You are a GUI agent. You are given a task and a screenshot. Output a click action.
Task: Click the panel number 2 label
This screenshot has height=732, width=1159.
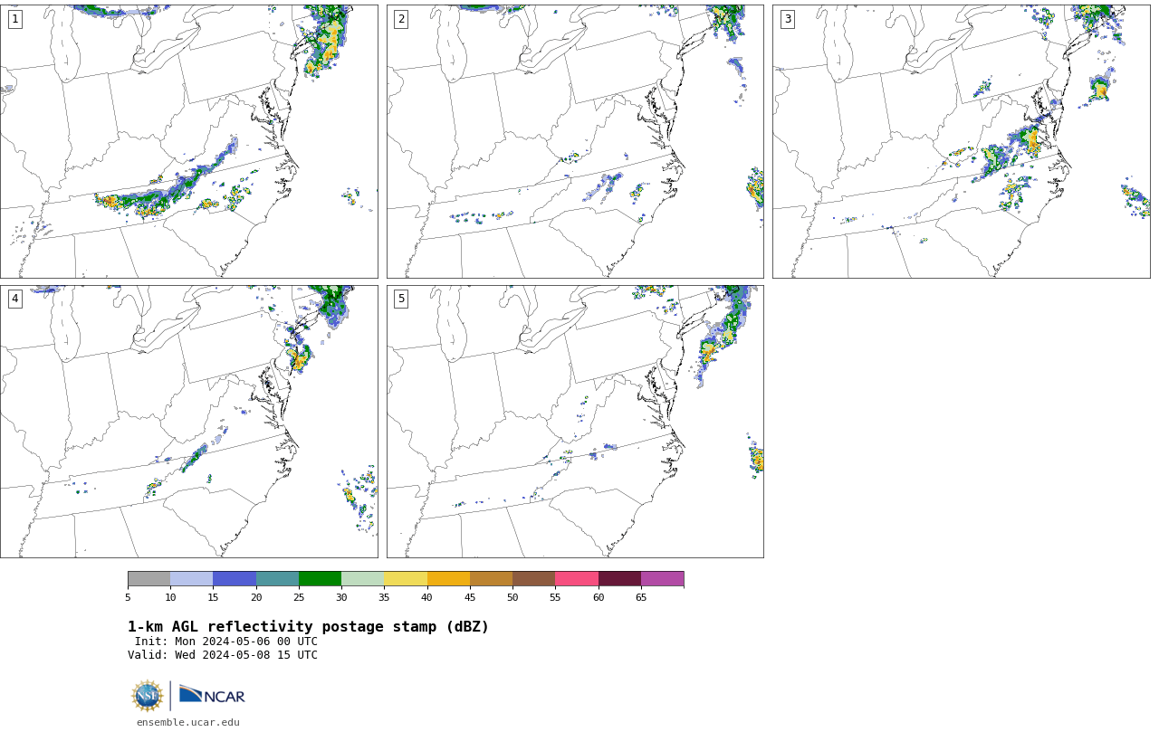[x=401, y=19]
